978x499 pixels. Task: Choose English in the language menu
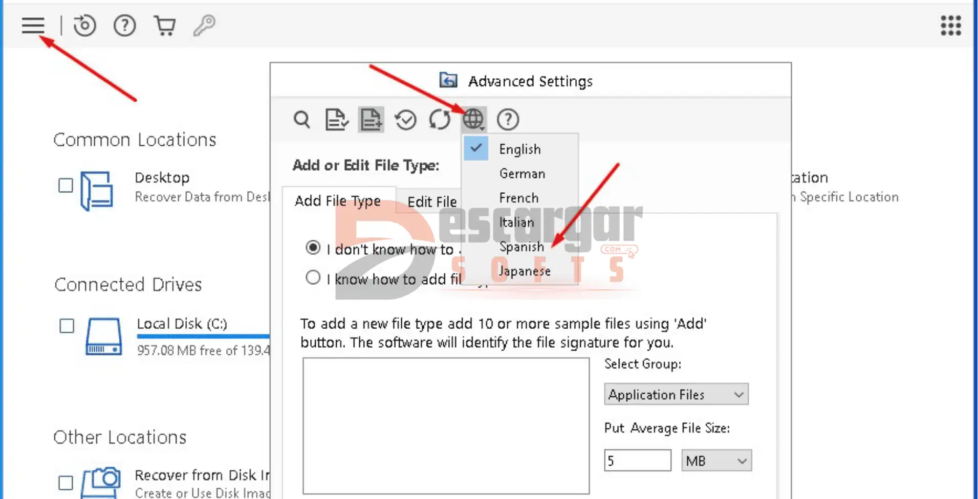click(520, 149)
